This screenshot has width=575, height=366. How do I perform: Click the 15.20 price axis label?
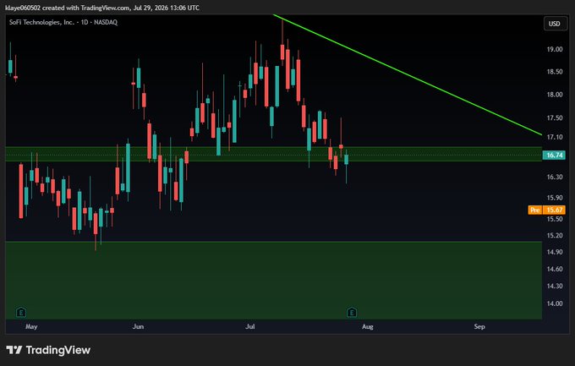(x=555, y=236)
